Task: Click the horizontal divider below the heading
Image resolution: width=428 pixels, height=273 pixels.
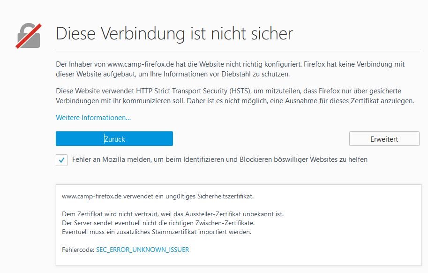Action: tap(219, 50)
